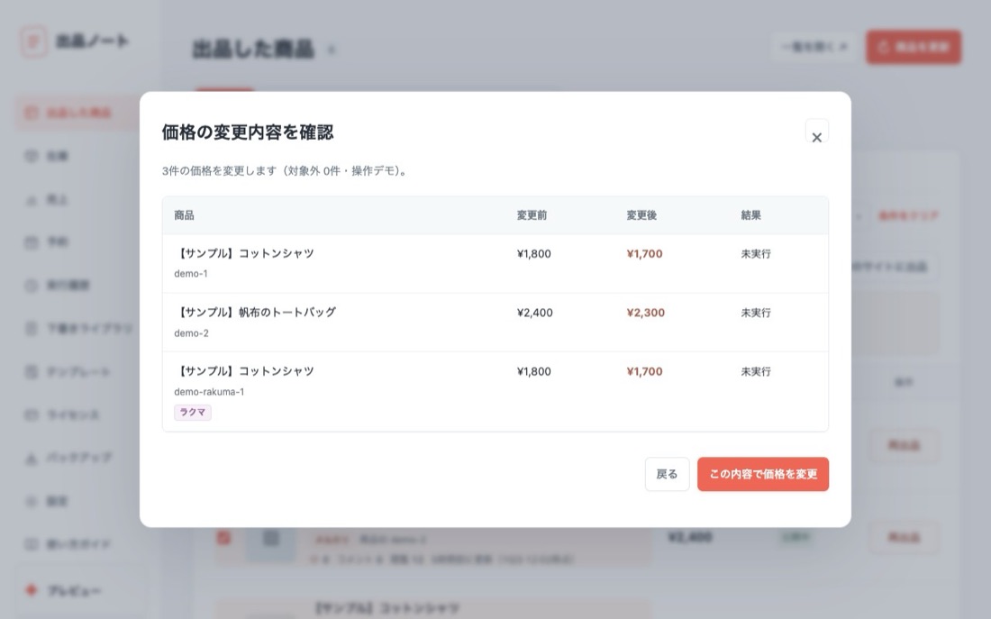Select the 【サンプル】帆布のトートバッグ product name
This screenshot has width=991, height=619.
click(255, 313)
